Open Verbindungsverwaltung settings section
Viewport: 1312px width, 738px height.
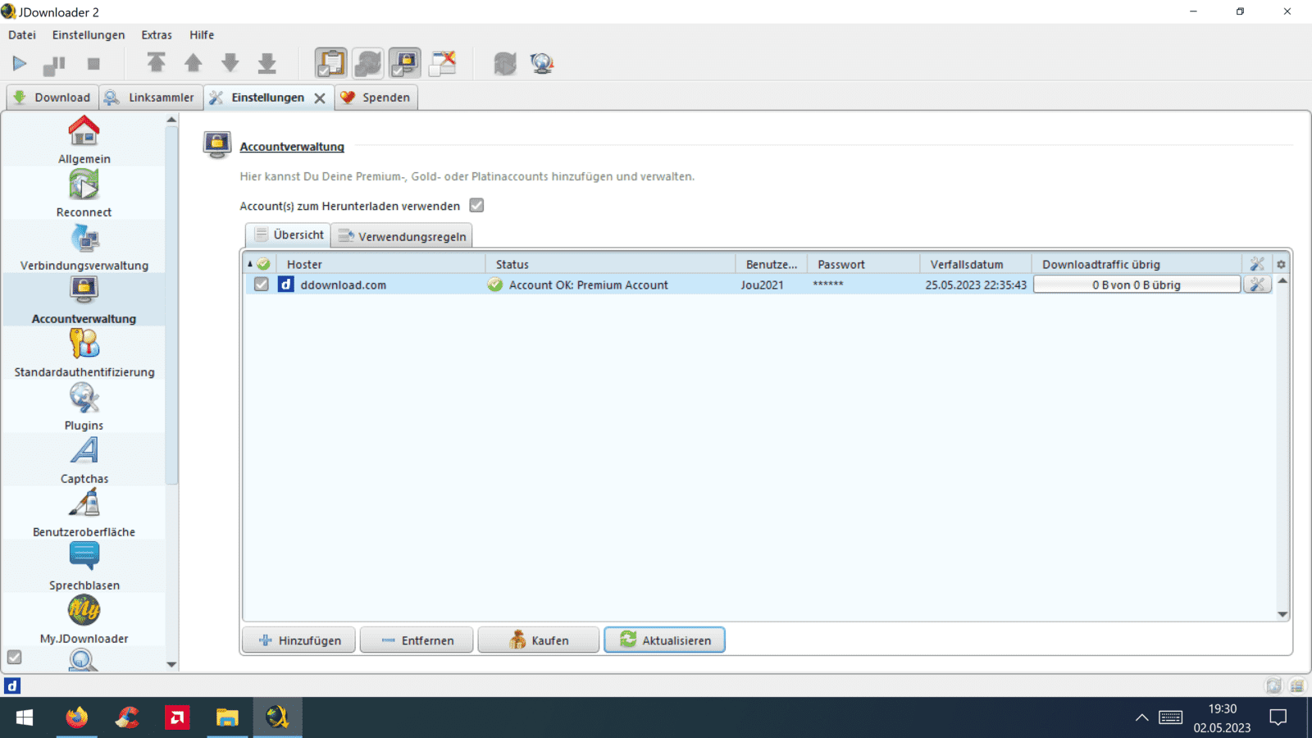click(x=84, y=247)
